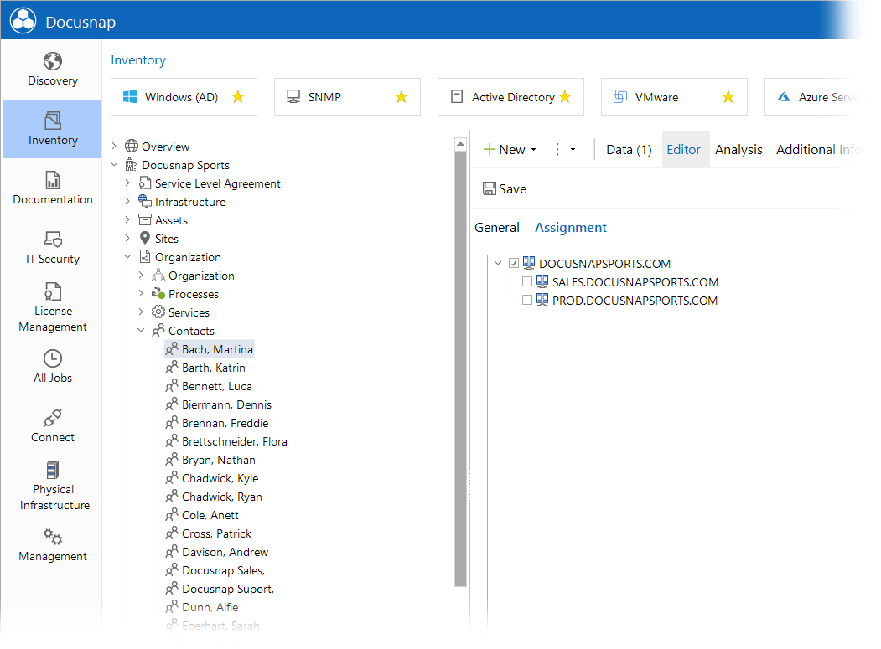
Task: Expand the Sites node
Action: [127, 238]
